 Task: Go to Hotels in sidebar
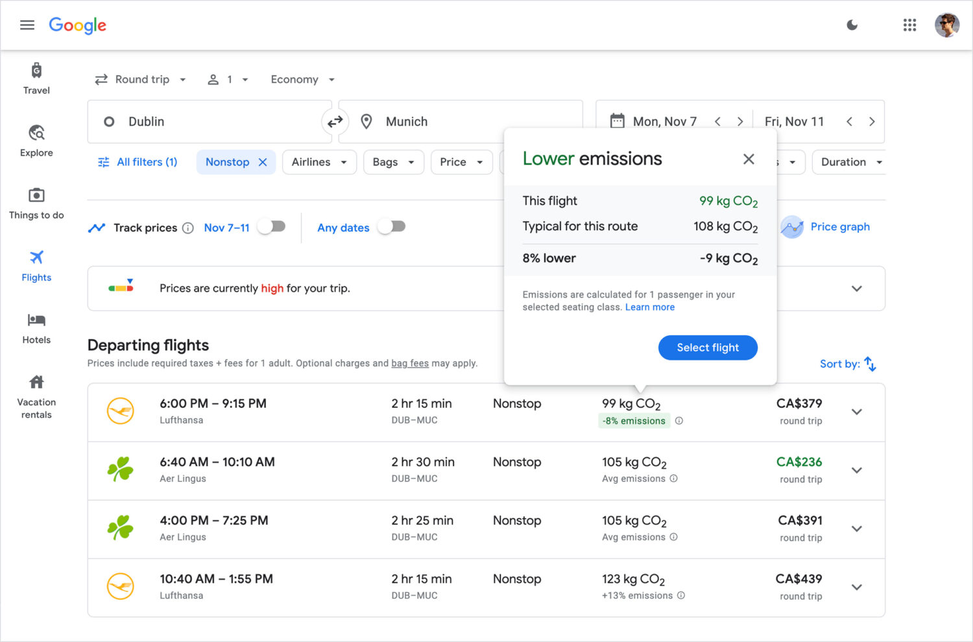(x=36, y=328)
